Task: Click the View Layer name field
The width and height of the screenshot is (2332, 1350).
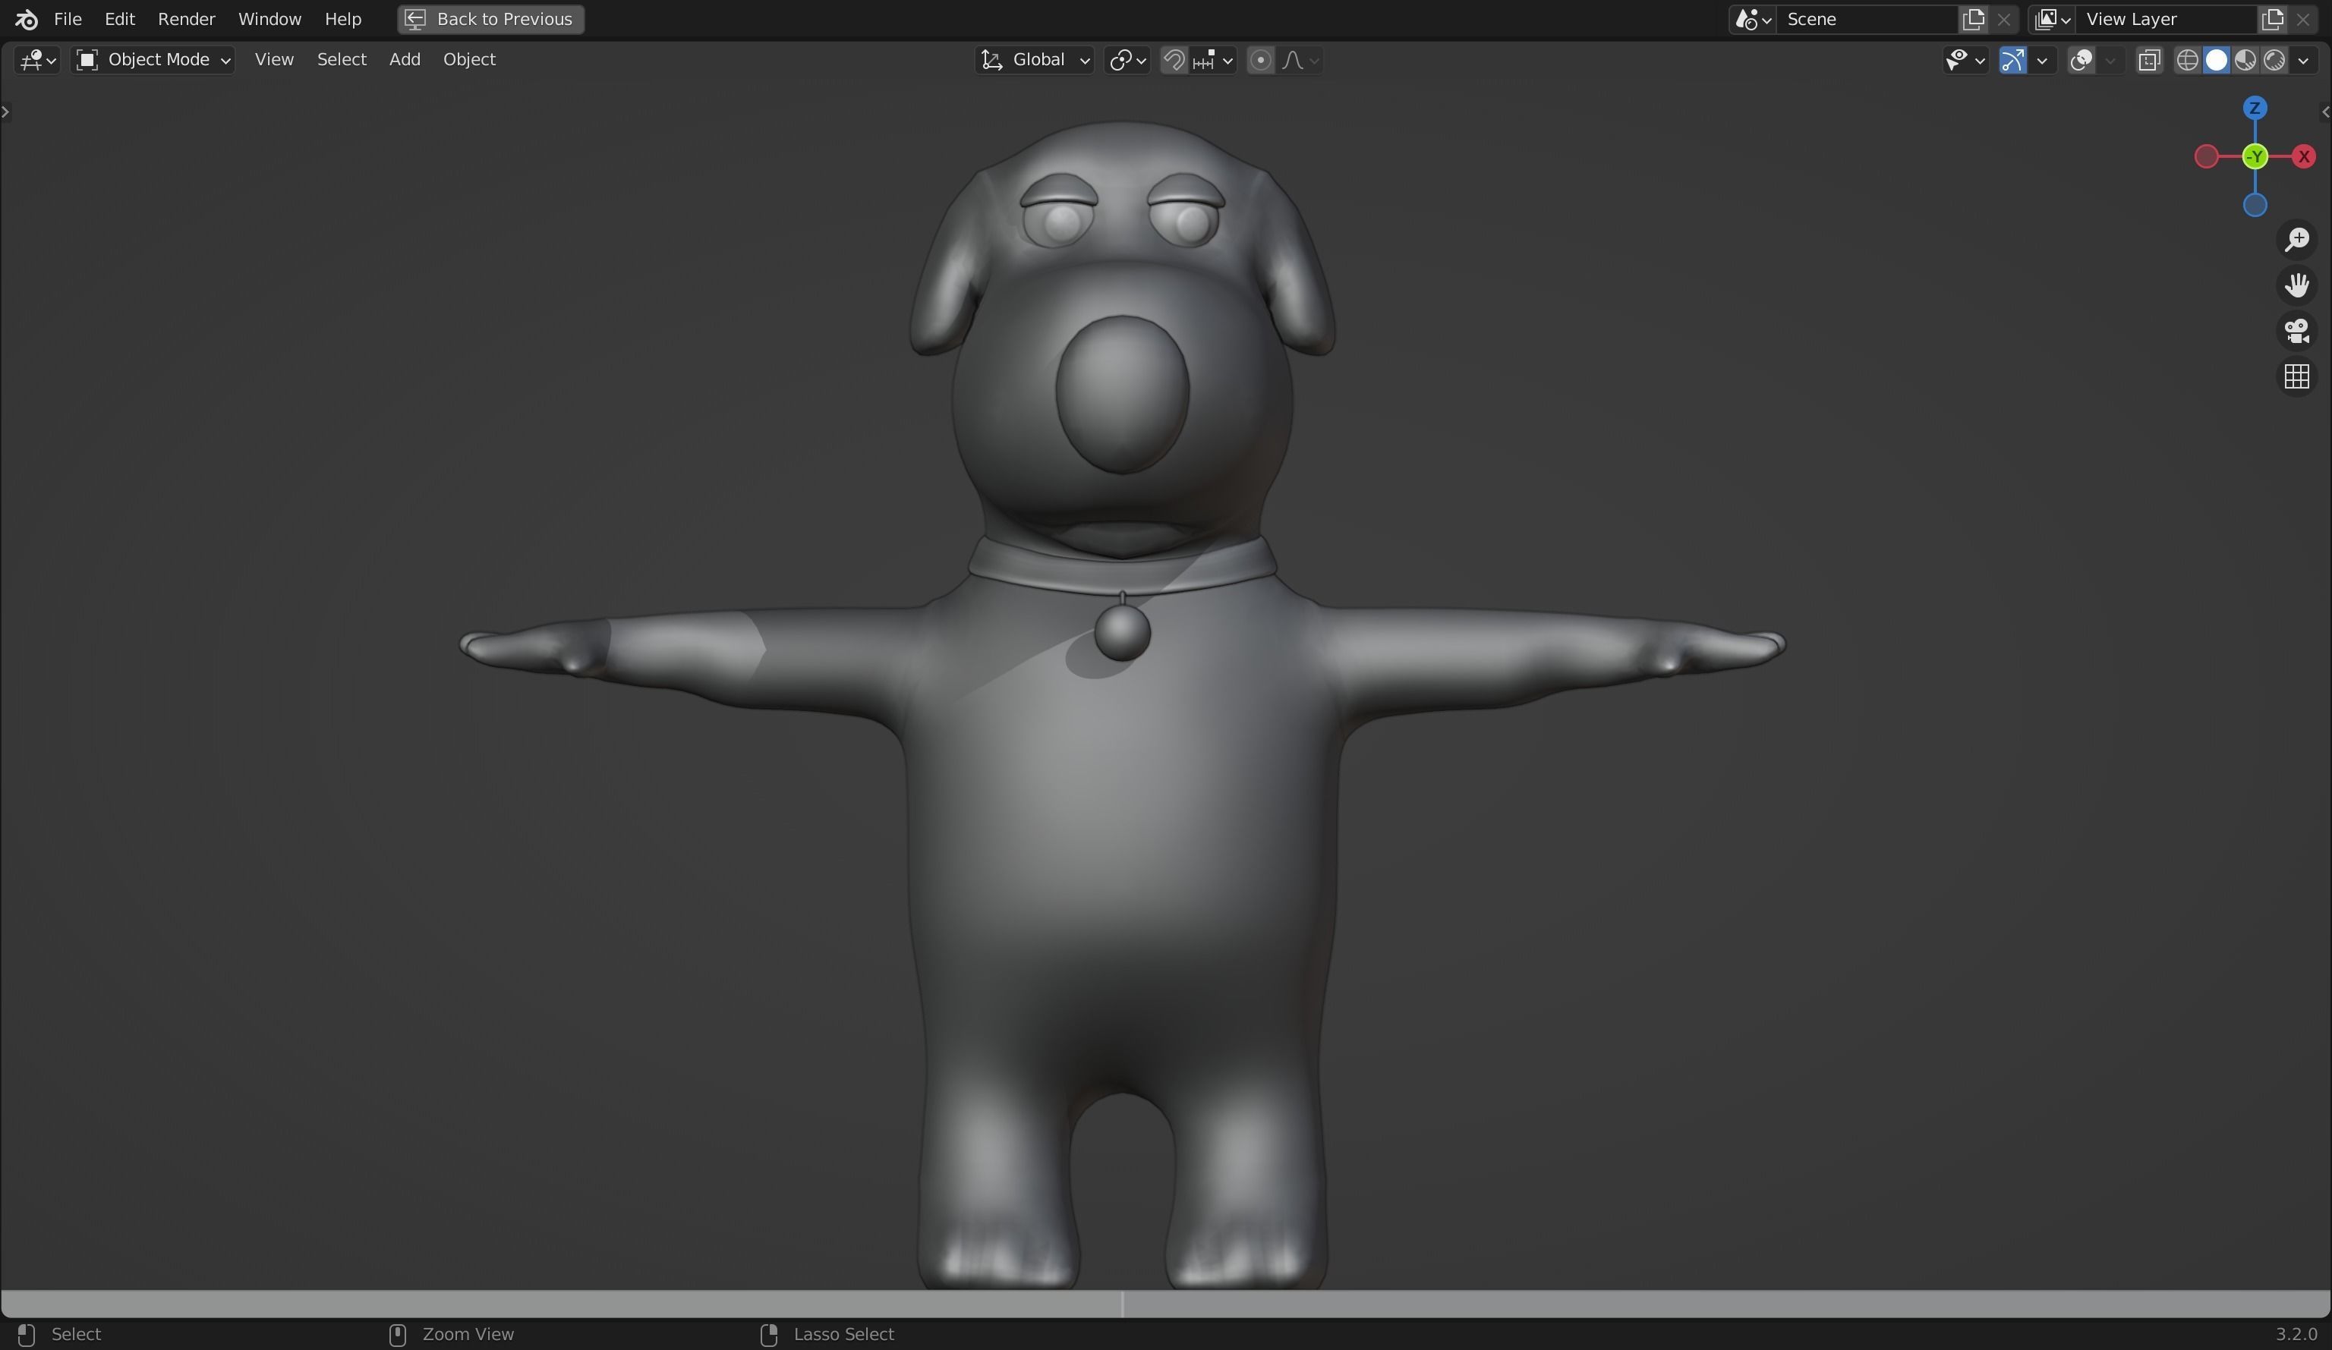Action: point(2167,20)
